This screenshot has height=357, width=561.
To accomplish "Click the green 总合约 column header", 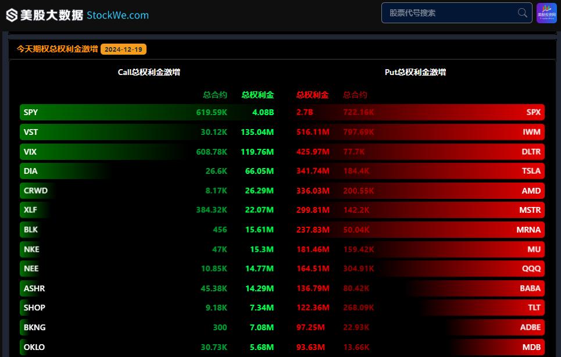I will (215, 95).
